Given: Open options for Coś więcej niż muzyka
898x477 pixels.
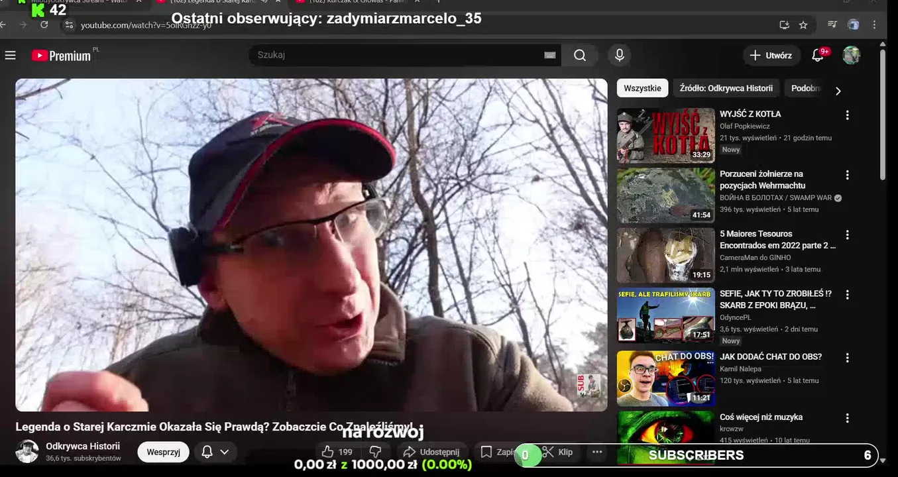Looking at the screenshot, I should (847, 418).
